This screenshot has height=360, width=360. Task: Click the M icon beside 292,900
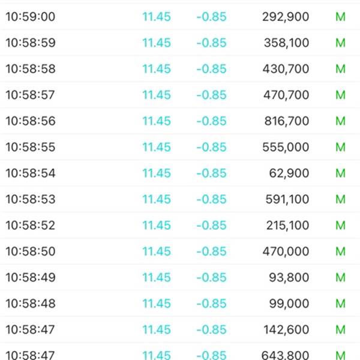pos(340,17)
